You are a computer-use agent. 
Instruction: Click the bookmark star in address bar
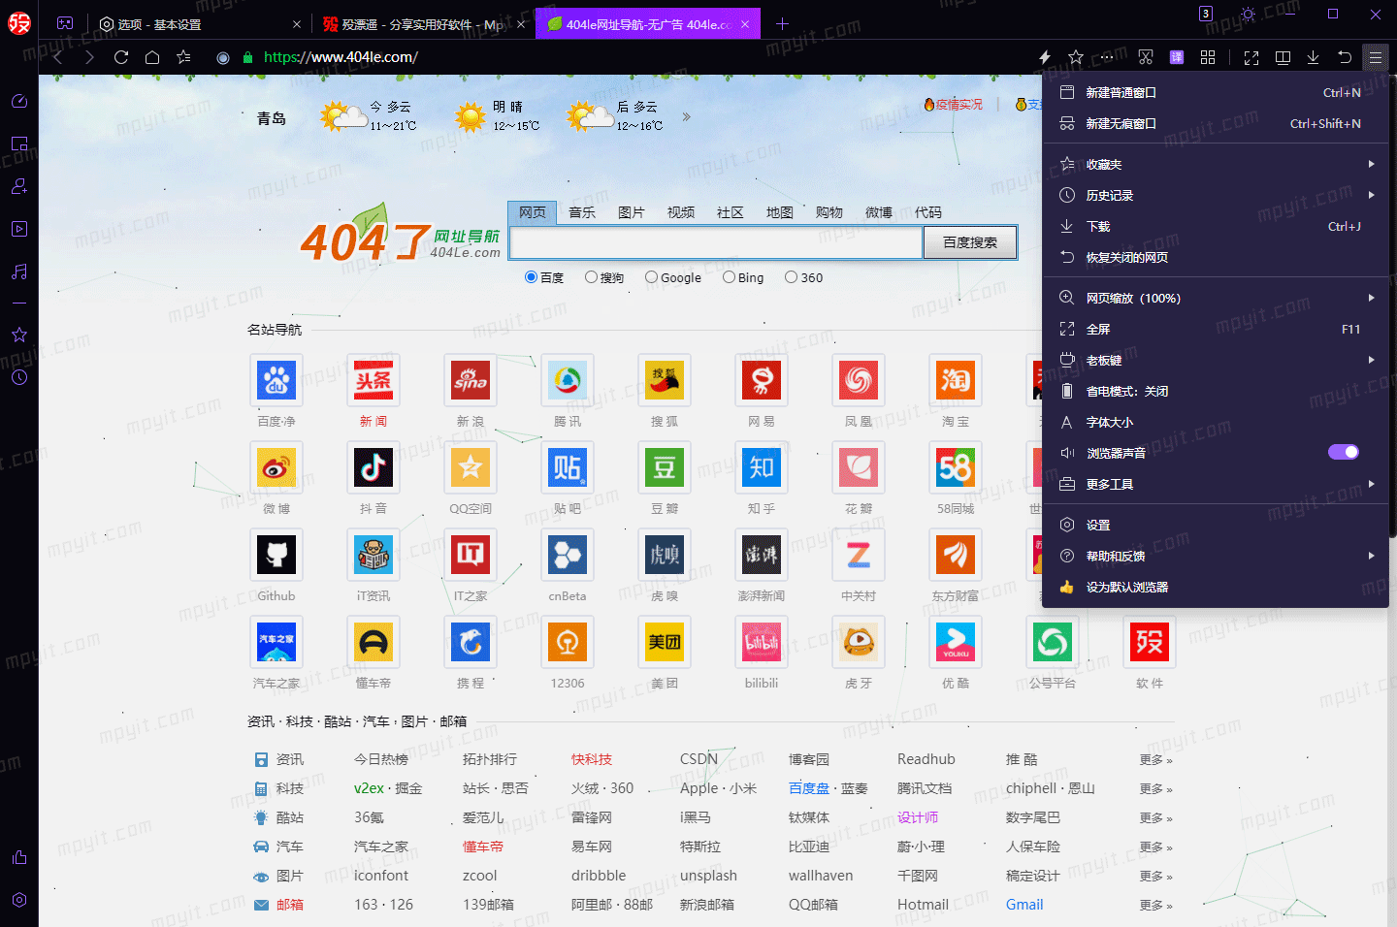(1076, 57)
